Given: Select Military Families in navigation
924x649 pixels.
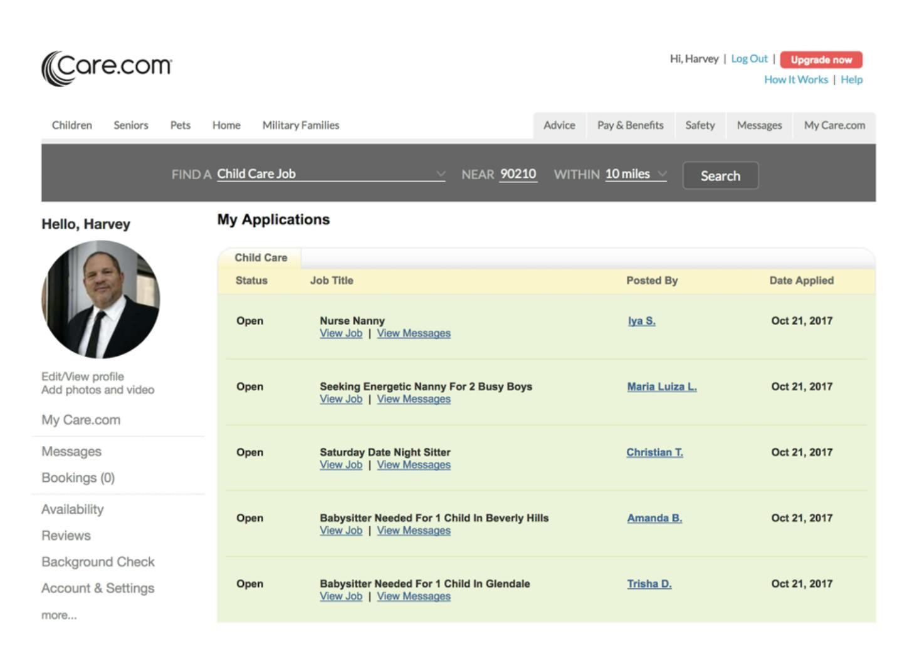Looking at the screenshot, I should (300, 125).
